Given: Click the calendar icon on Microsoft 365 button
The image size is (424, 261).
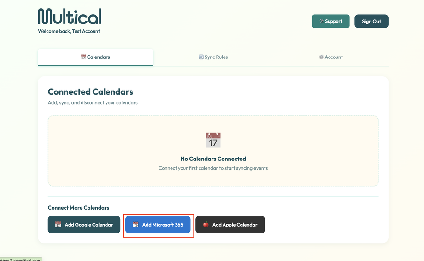Looking at the screenshot, I should (x=135, y=225).
